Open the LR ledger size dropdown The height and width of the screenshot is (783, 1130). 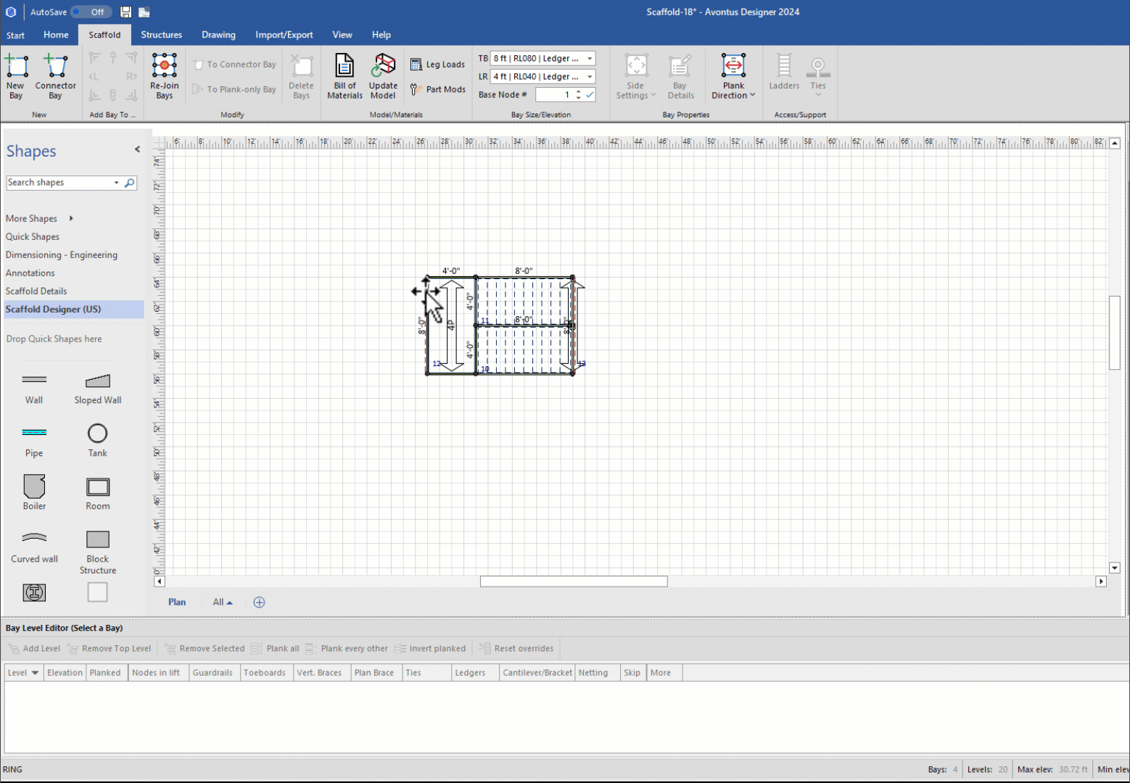pyautogui.click(x=590, y=77)
